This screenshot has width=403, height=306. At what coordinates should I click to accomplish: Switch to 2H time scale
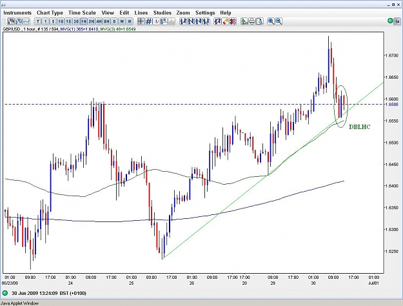92,21
